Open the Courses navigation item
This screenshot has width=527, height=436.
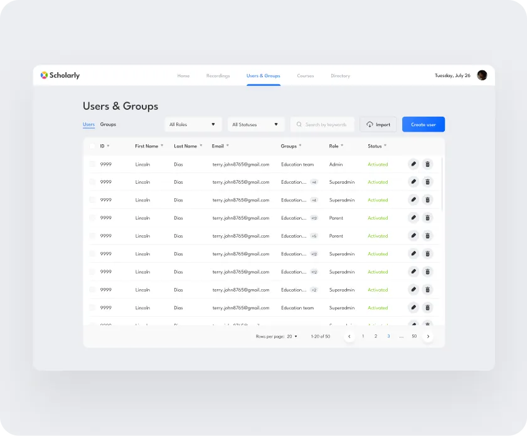coord(306,75)
